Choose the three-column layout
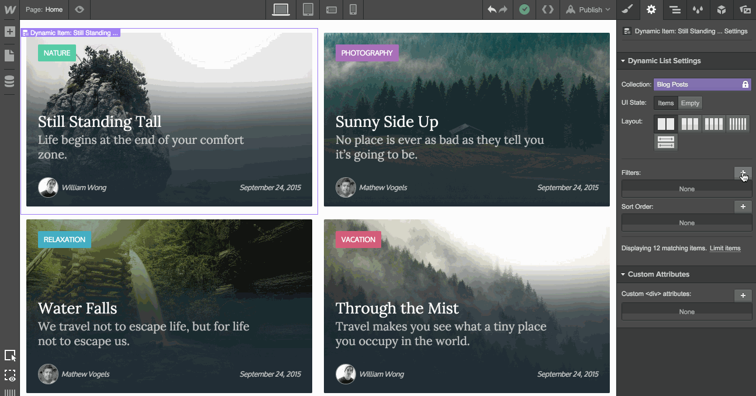Image resolution: width=756 pixels, height=396 pixels. [x=690, y=124]
